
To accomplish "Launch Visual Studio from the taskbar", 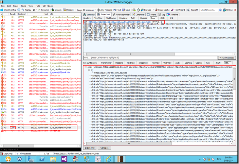I will (x=64, y=159).
